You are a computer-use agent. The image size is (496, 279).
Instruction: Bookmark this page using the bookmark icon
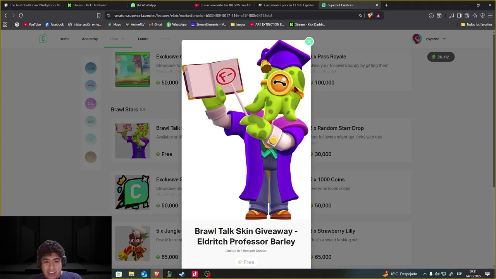98,15
